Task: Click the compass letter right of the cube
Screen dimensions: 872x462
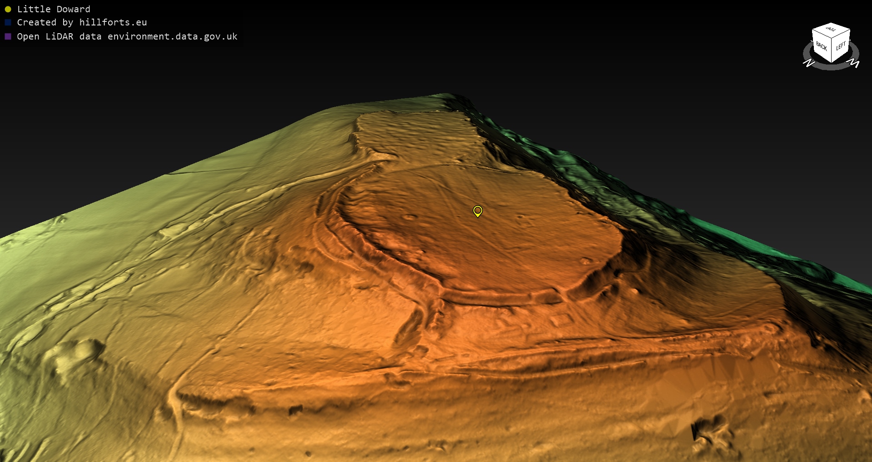Action: 854,63
